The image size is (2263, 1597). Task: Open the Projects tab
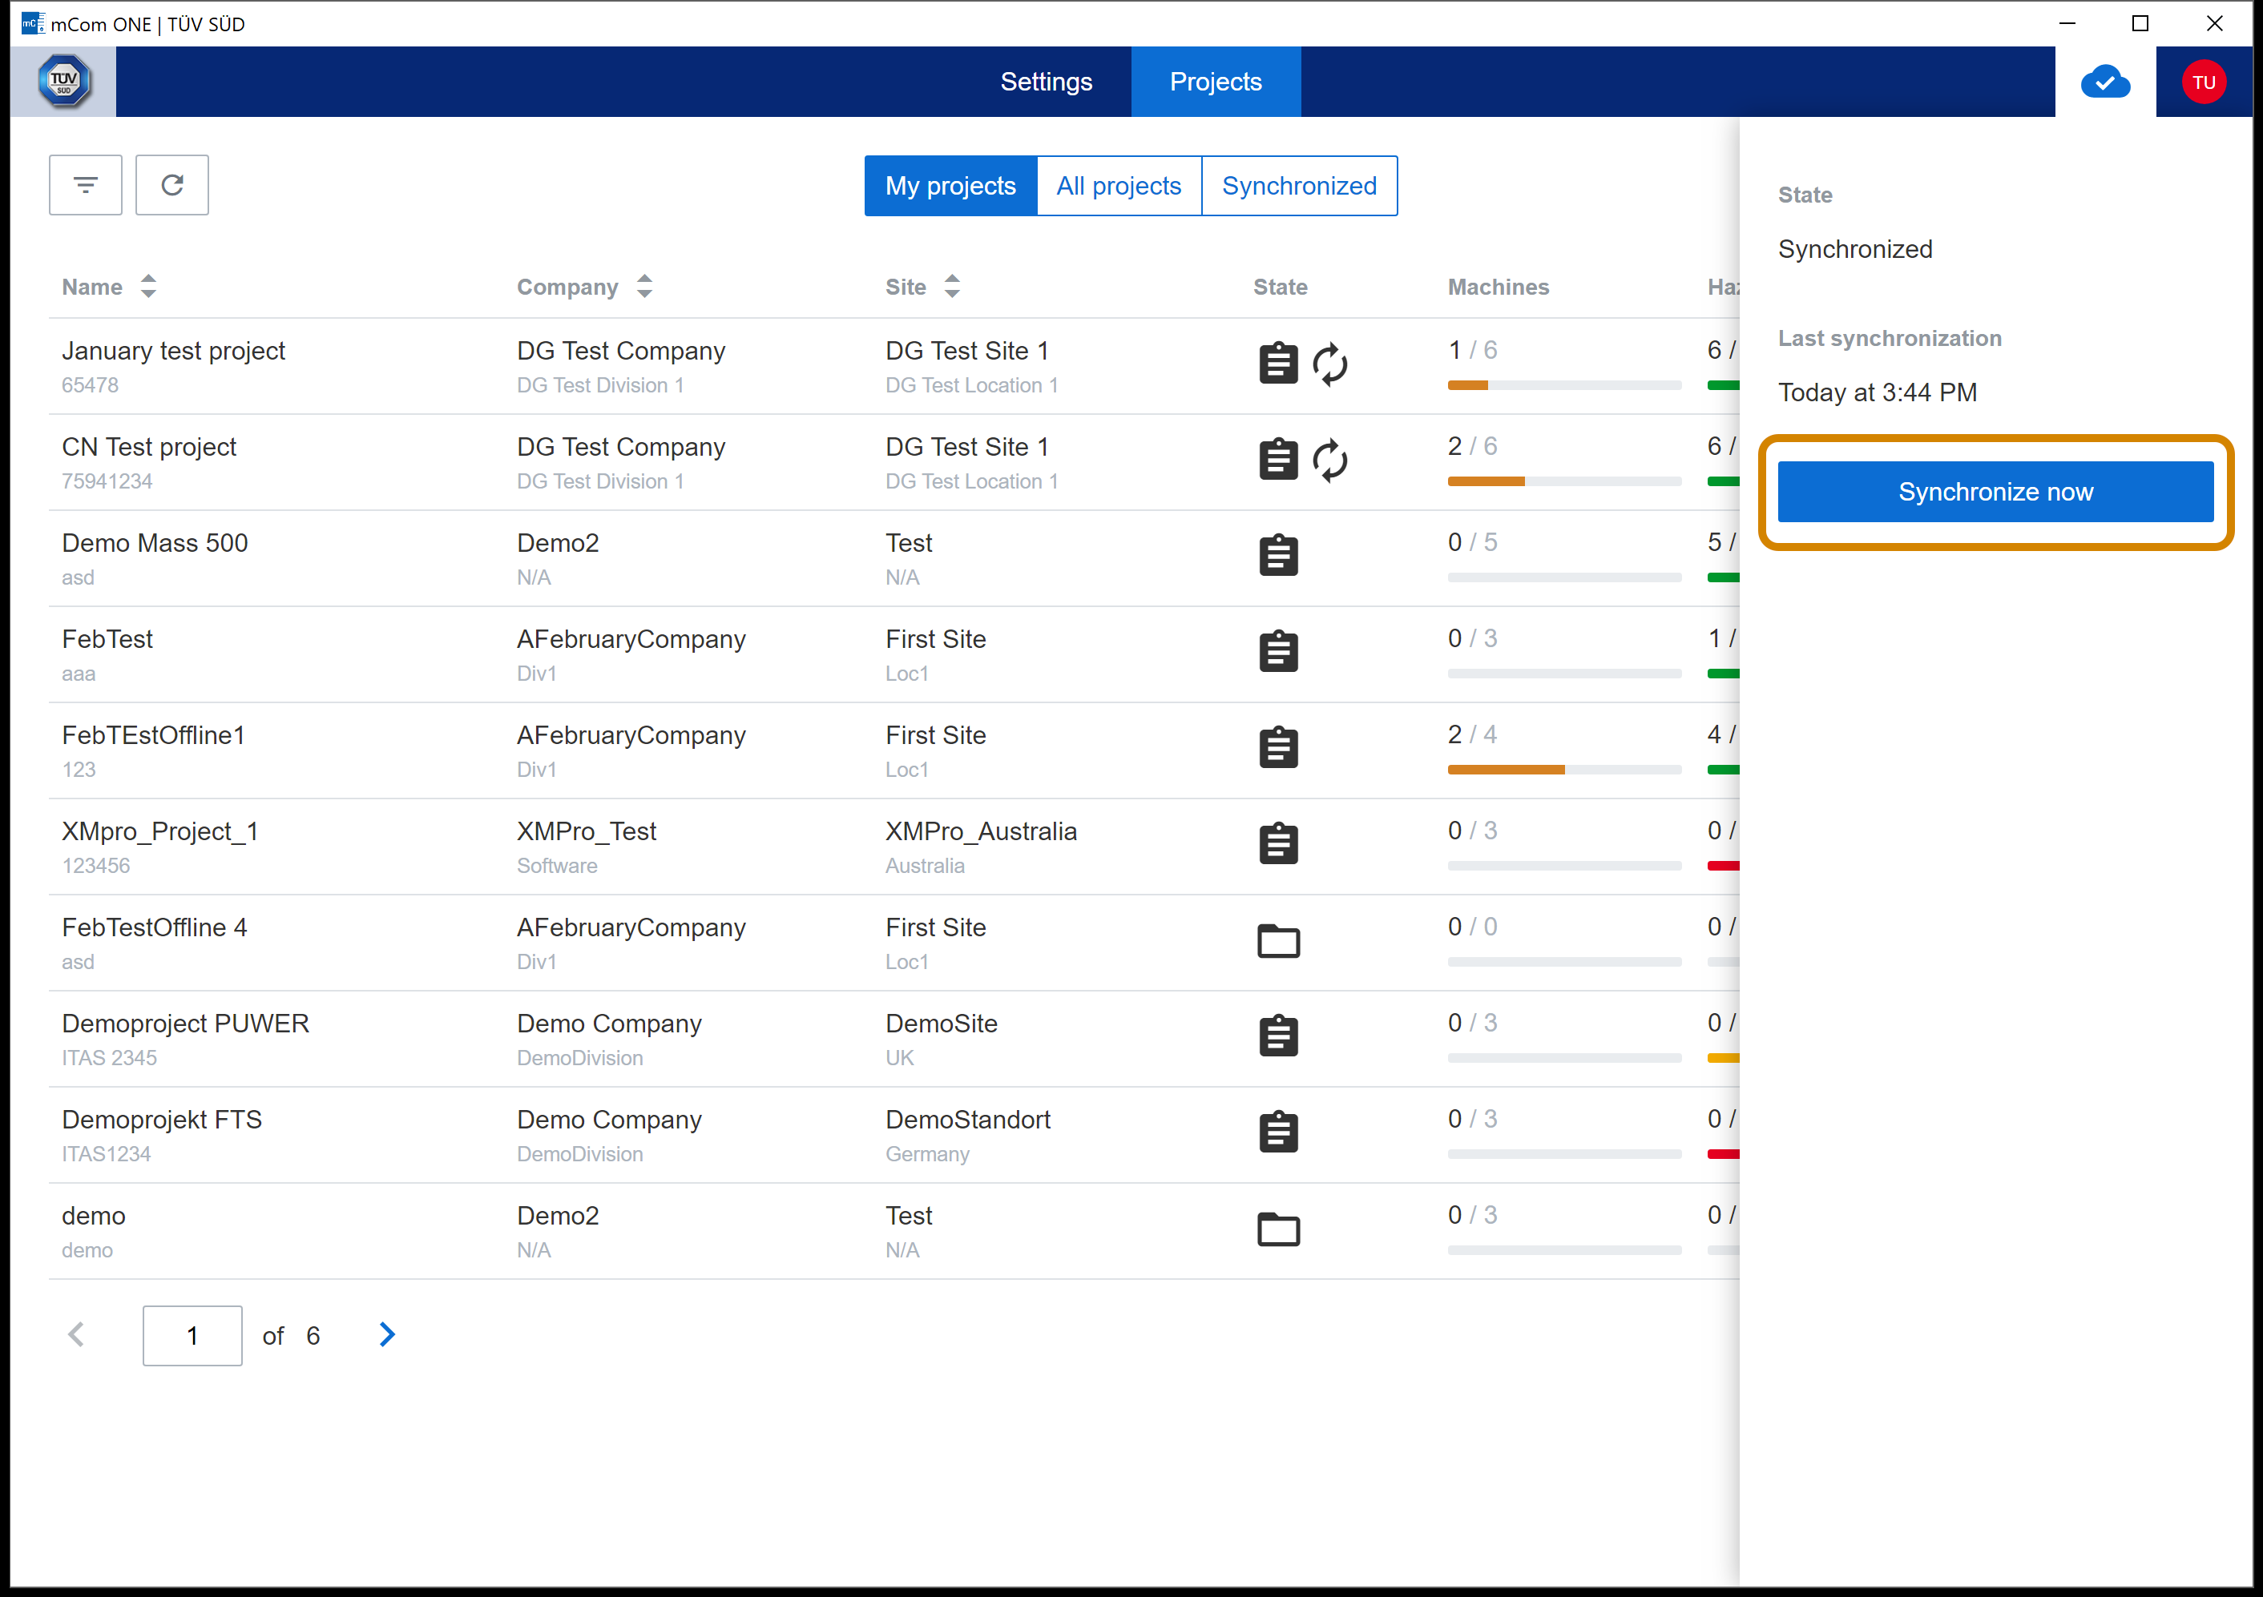click(x=1216, y=82)
